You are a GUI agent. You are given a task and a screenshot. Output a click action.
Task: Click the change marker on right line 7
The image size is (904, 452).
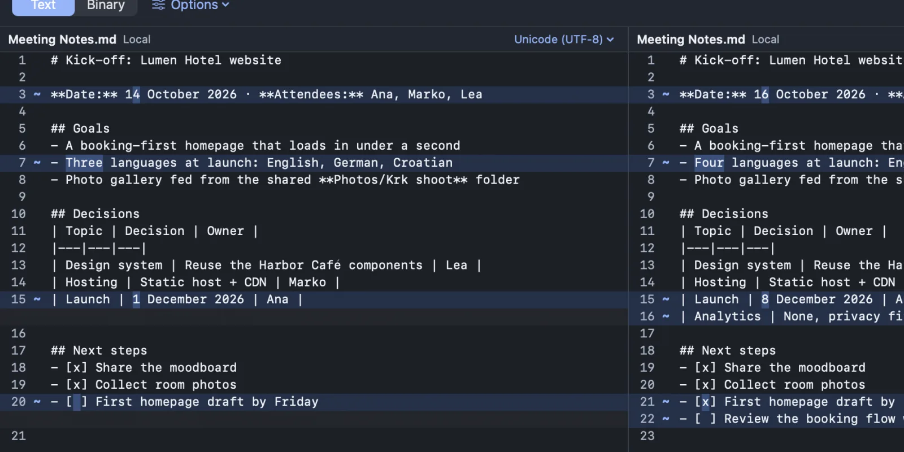point(666,163)
